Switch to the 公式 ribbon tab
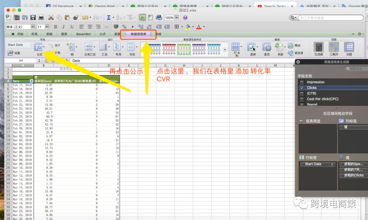The height and width of the screenshot is (220, 368). [103, 34]
